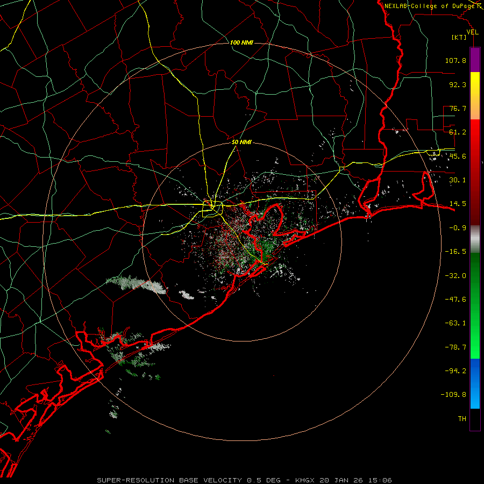484x484 pixels.
Task: Click the 107.8 velocity scale value
Action: click(455, 60)
